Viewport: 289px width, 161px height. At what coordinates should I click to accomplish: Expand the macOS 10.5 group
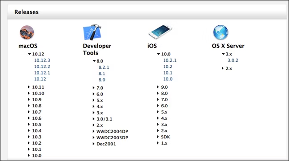[x=29, y=125]
